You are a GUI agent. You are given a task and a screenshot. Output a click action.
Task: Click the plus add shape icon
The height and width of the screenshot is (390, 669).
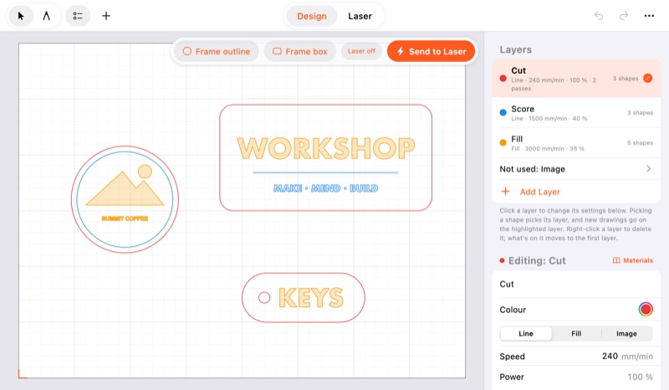pyautogui.click(x=106, y=16)
